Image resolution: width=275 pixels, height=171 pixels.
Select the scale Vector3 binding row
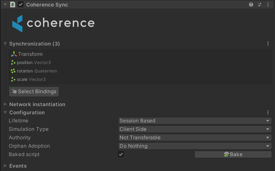point(140,79)
